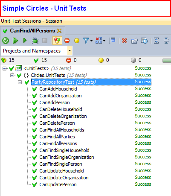Image resolution: width=171 pixels, height=196 pixels.
Task: Select the CanFindSingleHousehold test
Action: click(x=64, y=150)
